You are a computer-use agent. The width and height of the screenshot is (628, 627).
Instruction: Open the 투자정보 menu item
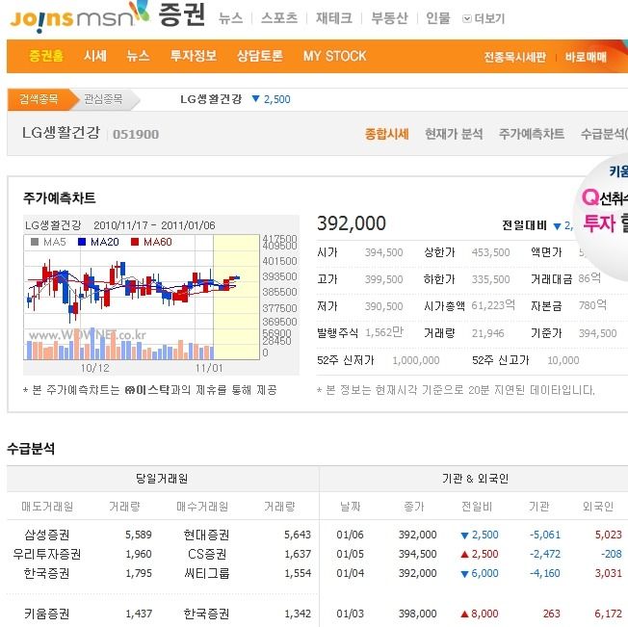tap(194, 56)
